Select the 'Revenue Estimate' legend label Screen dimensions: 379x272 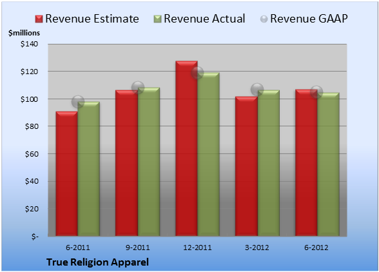pos(92,19)
